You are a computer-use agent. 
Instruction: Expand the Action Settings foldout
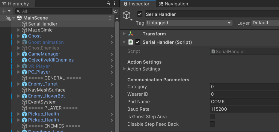pyautogui.click(x=125, y=69)
